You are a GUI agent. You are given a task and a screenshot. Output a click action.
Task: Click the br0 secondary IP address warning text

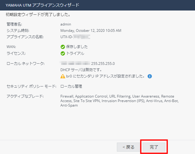(x=105, y=76)
